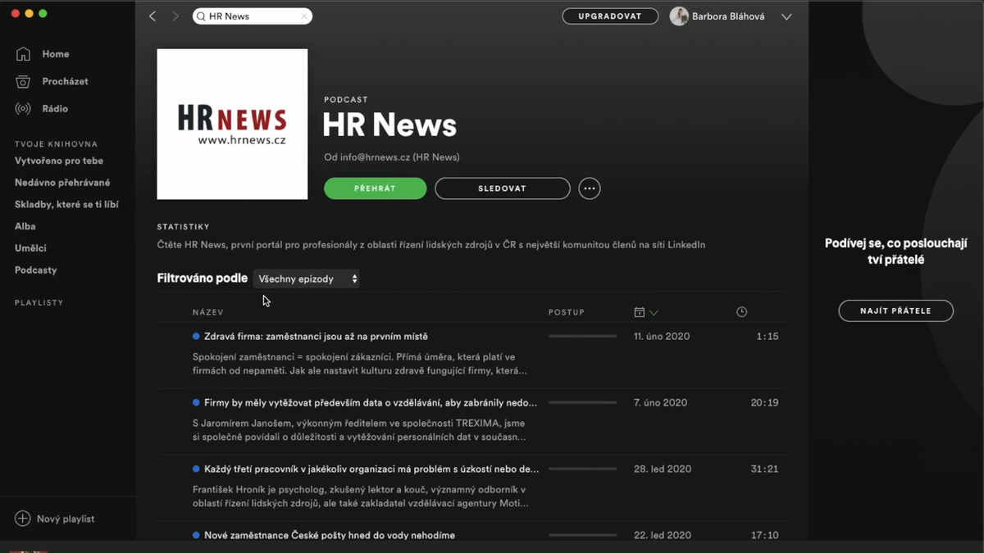Image resolution: width=984 pixels, height=553 pixels.
Task: Open episode Nové zaměstnance České pošty
Action: pyautogui.click(x=330, y=535)
